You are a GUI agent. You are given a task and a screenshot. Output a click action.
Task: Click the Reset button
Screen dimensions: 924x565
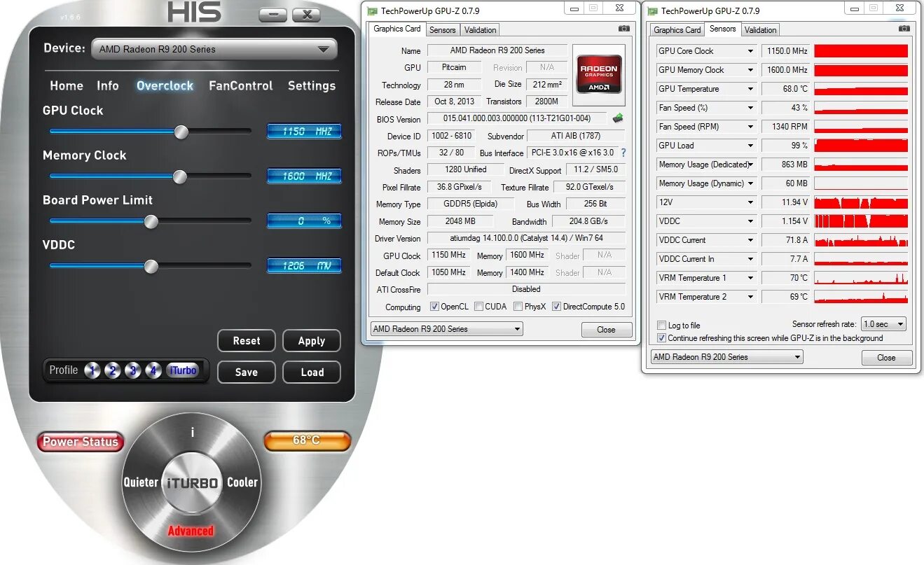click(247, 341)
